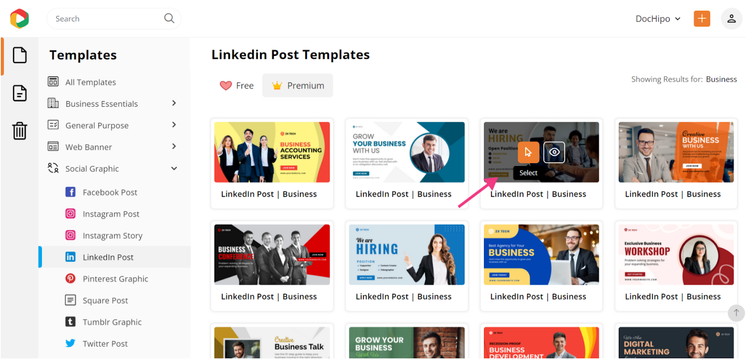Select Pinterest Graphic in sidebar
The image size is (746, 360).
coord(115,279)
